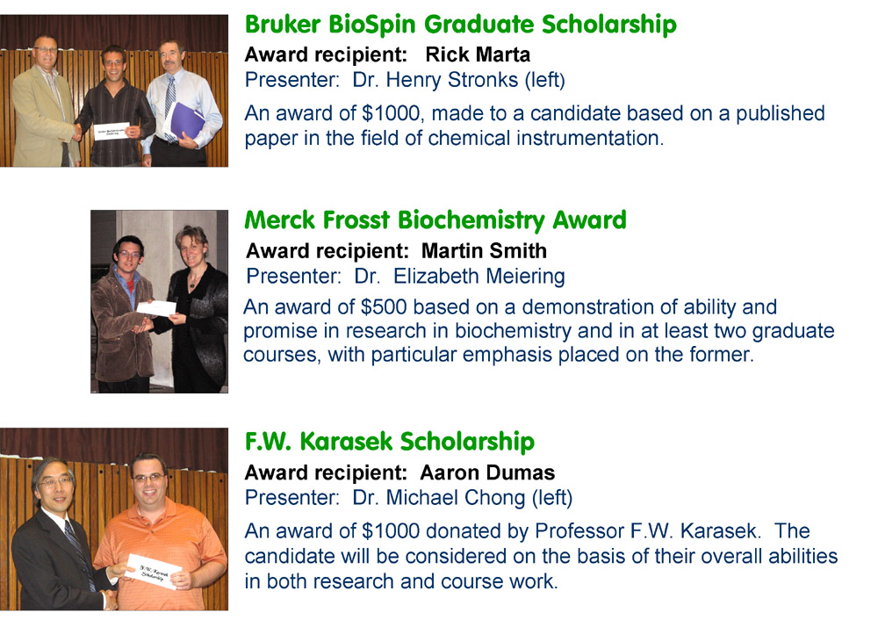Click the award recipient line for Martin Smith
The image size is (878, 627).
pos(396,252)
